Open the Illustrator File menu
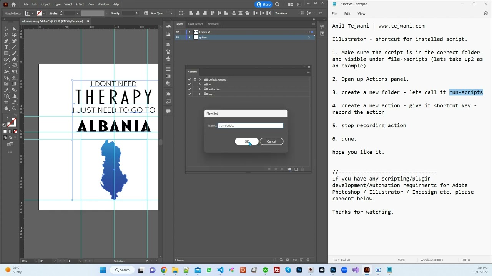 click(x=26, y=4)
